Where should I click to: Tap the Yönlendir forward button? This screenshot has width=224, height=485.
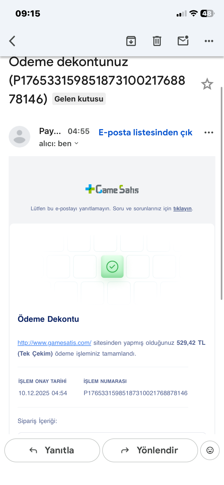150,450
